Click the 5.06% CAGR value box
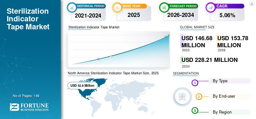 coord(227,15)
